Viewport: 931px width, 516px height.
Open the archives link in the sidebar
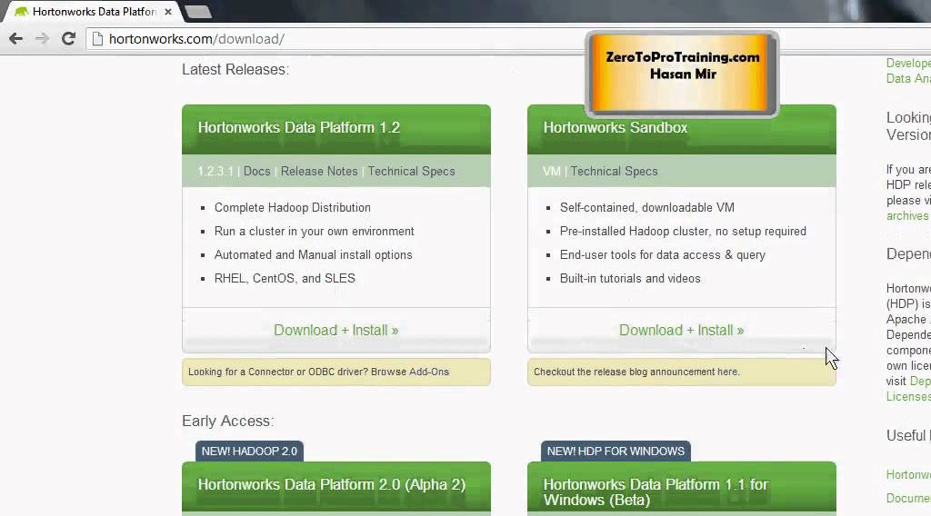coord(907,216)
